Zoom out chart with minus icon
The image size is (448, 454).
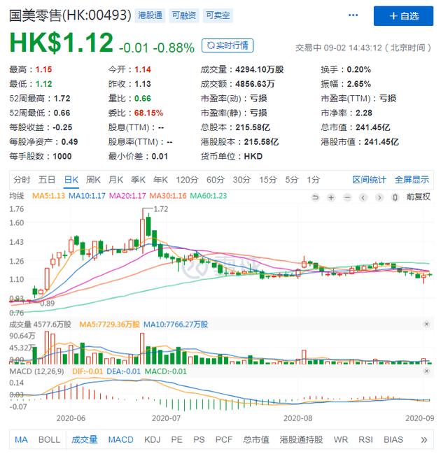click(x=347, y=197)
